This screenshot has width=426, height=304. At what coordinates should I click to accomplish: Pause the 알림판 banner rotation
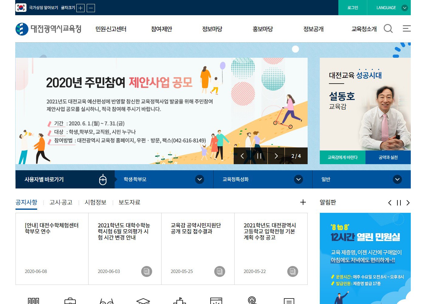click(399, 203)
